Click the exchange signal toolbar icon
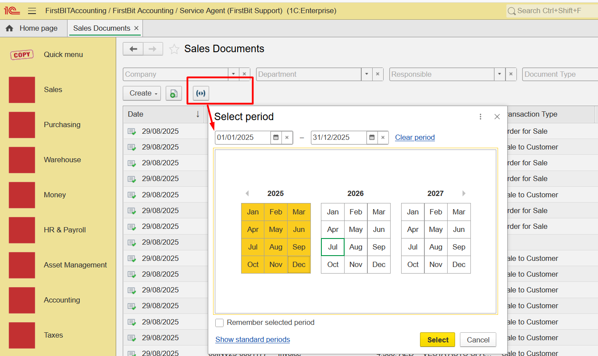 (x=201, y=93)
